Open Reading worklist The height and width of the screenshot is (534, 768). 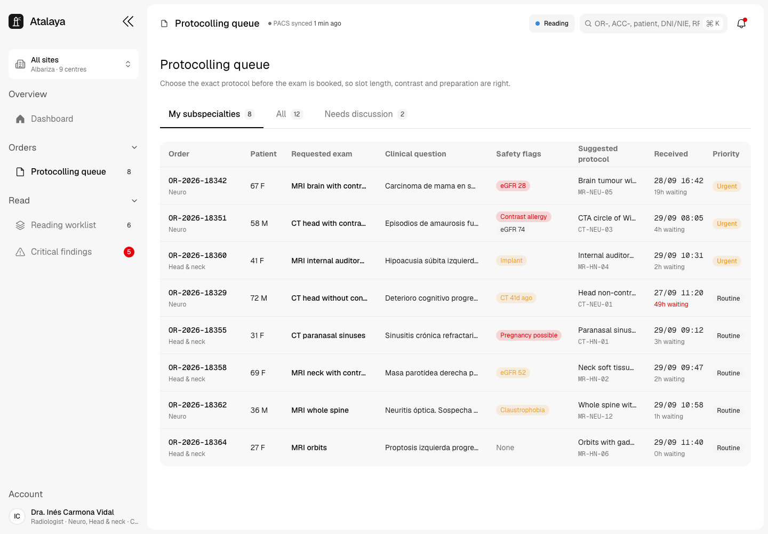coord(74,225)
